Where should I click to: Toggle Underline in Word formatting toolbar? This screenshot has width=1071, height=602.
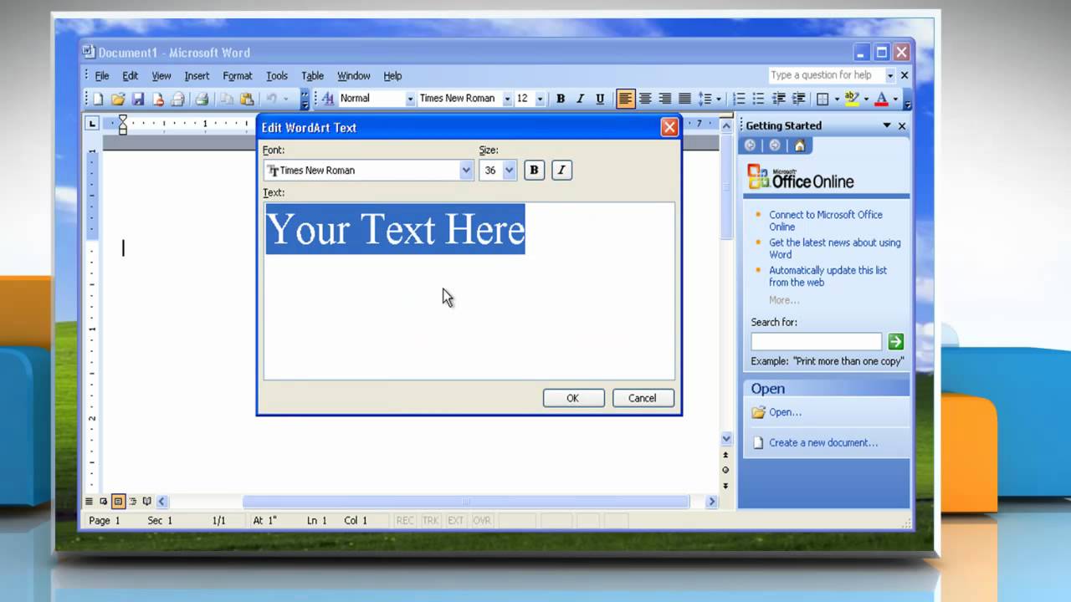coord(600,99)
